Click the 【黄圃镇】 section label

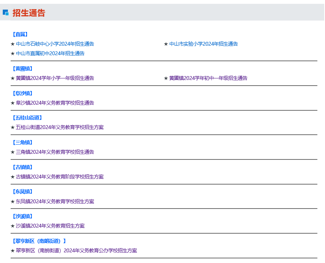point(22,69)
